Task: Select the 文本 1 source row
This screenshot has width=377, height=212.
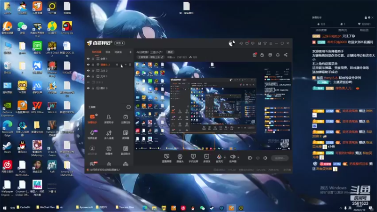Action: click(x=109, y=76)
